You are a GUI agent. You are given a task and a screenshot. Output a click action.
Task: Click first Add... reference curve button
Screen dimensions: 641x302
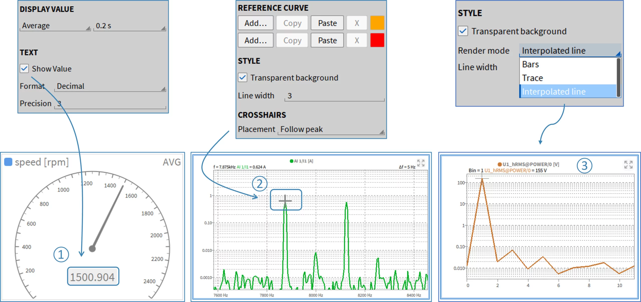[255, 23]
